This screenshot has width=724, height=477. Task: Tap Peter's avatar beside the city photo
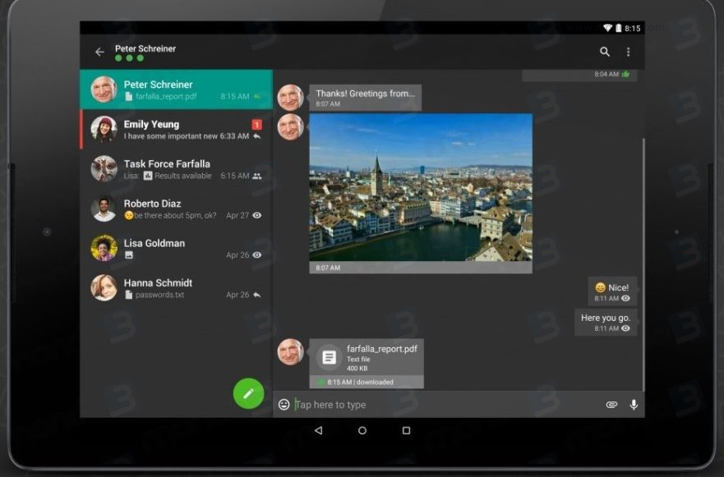[290, 127]
